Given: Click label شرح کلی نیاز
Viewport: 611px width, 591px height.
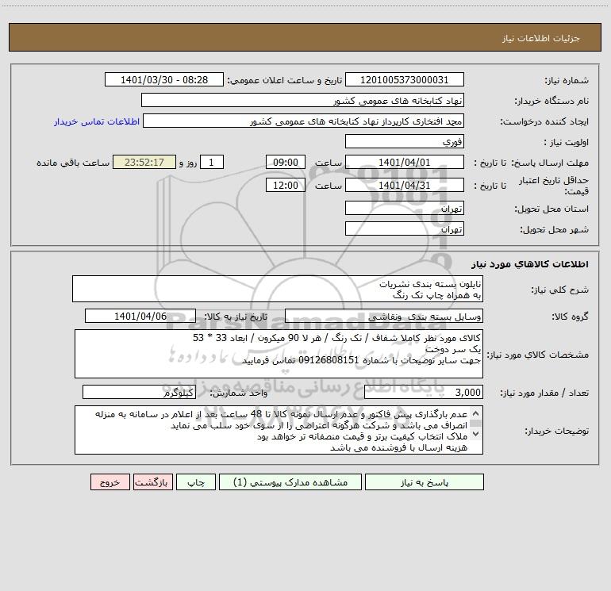Looking at the screenshot, I should point(560,290).
